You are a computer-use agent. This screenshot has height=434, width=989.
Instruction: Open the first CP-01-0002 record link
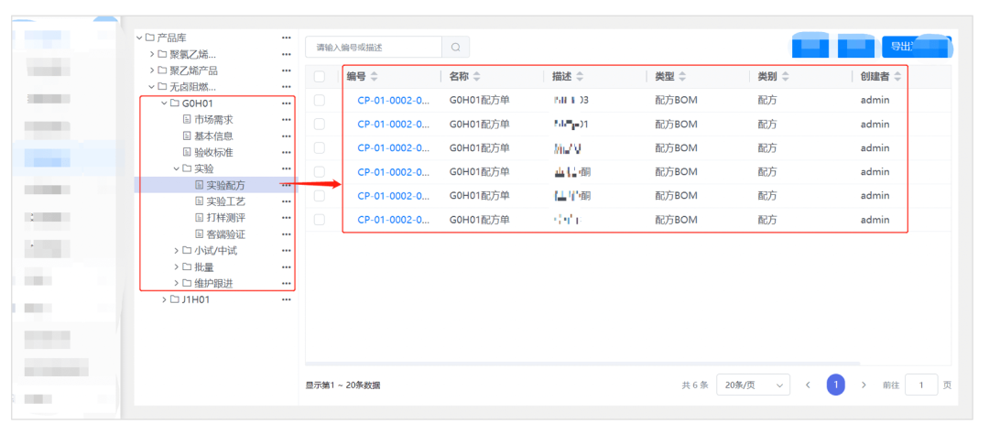(393, 101)
